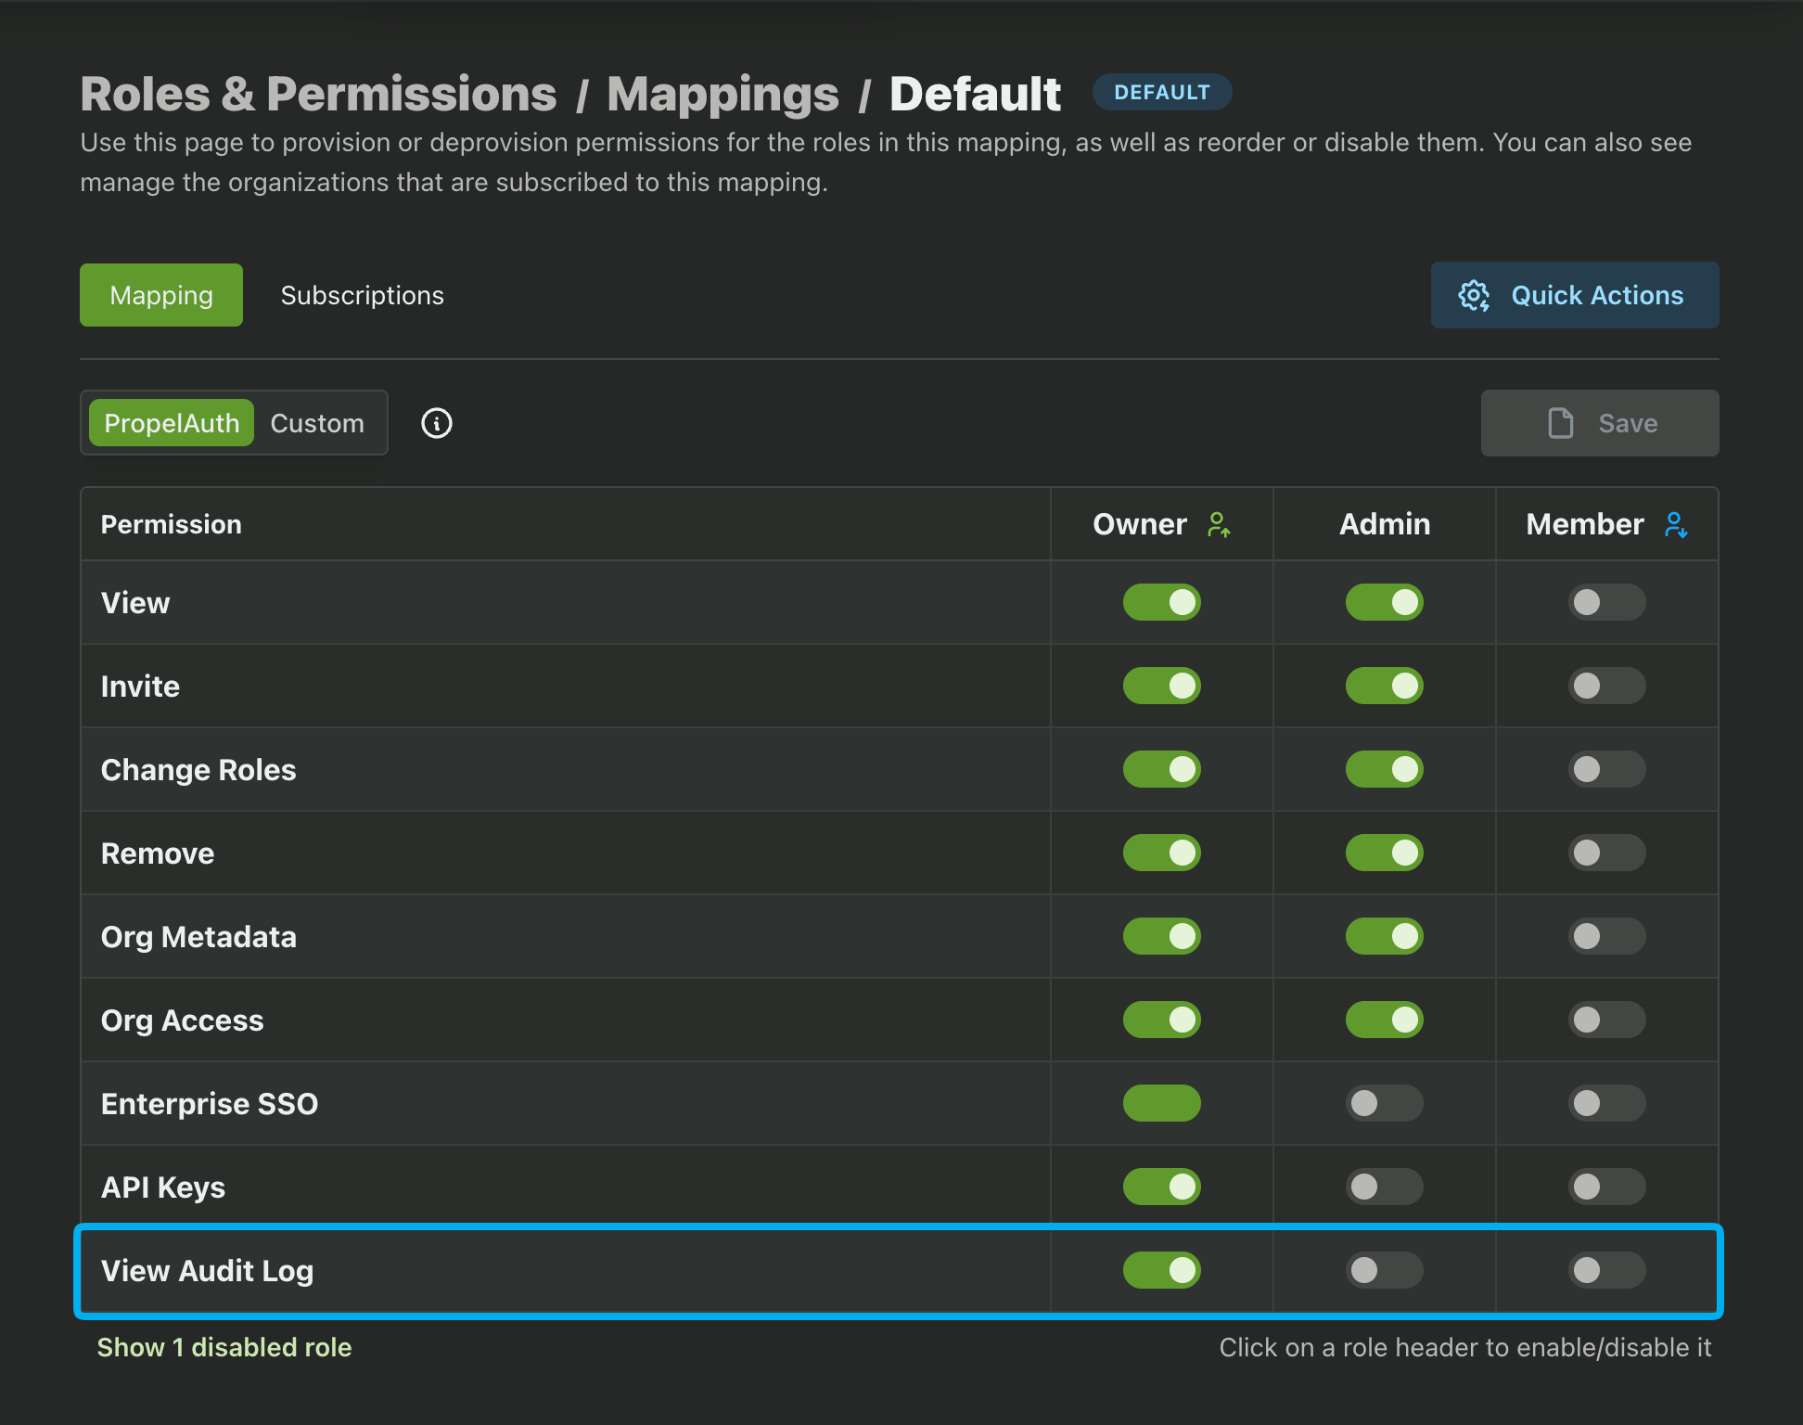Click the gear icon on Quick Actions button
The width and height of the screenshot is (1803, 1425).
pos(1475,295)
